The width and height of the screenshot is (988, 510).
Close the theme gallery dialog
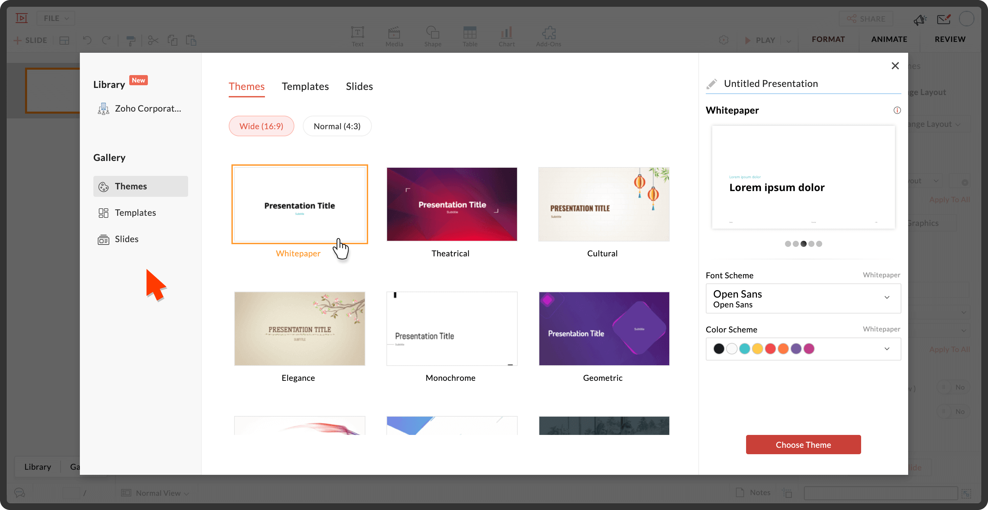pos(895,66)
